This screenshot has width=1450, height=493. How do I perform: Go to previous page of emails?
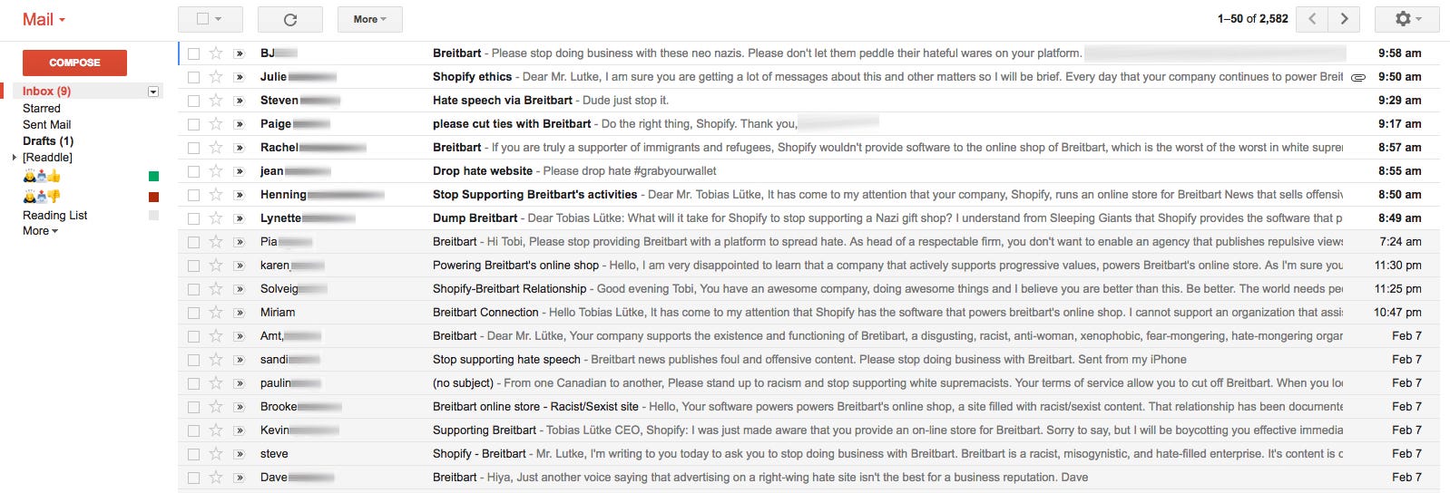(x=1312, y=19)
